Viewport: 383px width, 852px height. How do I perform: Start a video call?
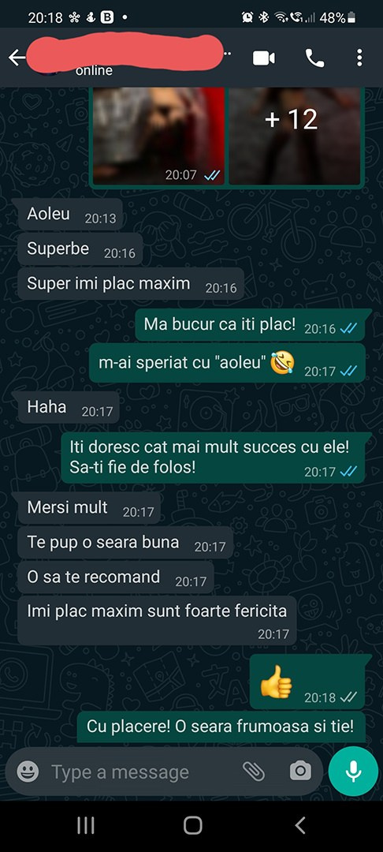pyautogui.click(x=264, y=58)
